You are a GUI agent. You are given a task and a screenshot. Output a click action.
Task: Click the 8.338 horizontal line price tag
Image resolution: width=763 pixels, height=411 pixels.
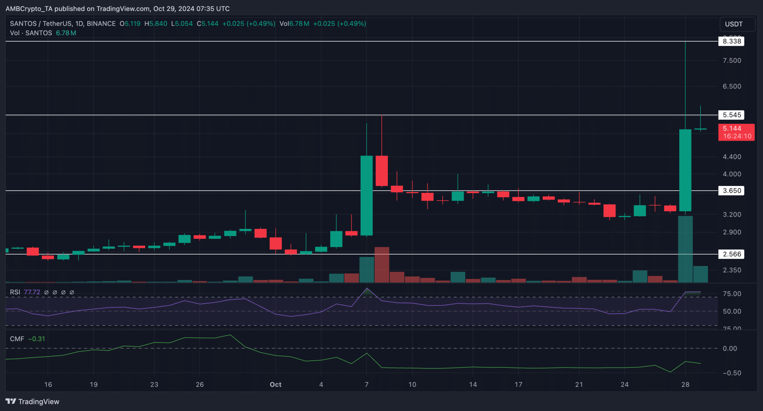point(731,41)
